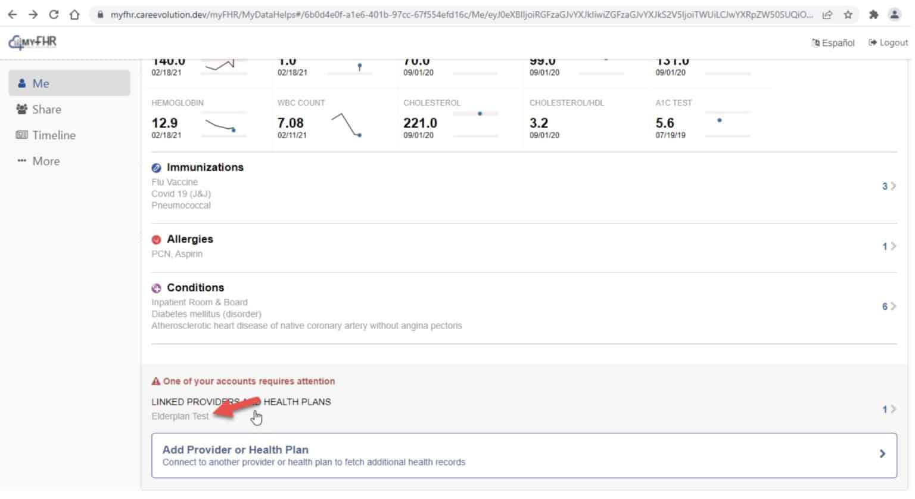Image resolution: width=915 pixels, height=499 pixels.
Task: Select the Me sidebar tab
Action: pyautogui.click(x=70, y=83)
